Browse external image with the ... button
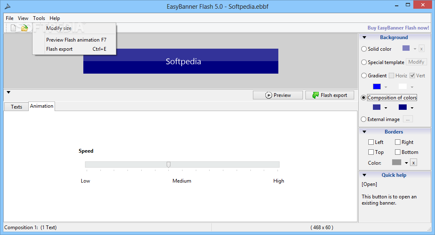The height and width of the screenshot is (235, 435). click(x=407, y=119)
